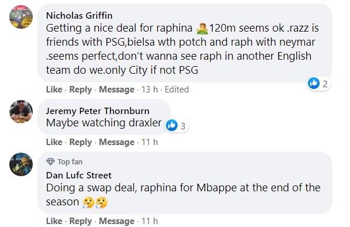The height and width of the screenshot is (227, 350).
Task: Open Jeremy Peter Thornburn's avatar
Action: tap(21, 112)
